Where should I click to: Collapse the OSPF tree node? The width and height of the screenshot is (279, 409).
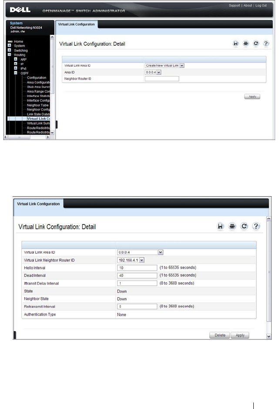(x=16, y=73)
